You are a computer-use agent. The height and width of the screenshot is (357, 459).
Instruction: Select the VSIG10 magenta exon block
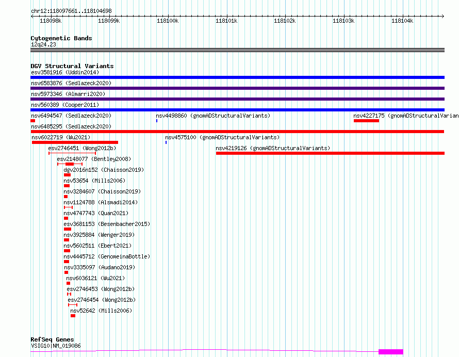391,352
